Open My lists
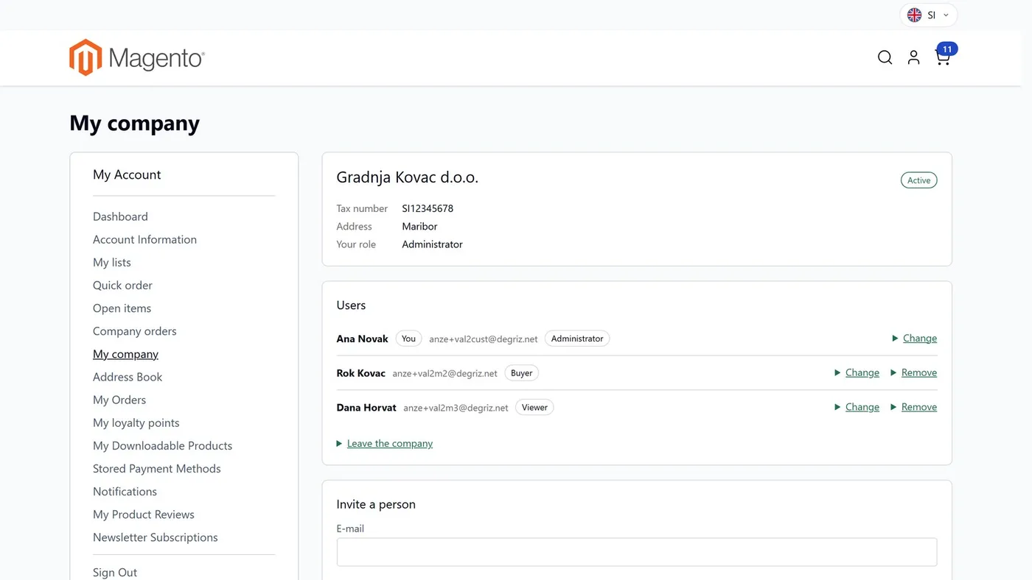1032x580 pixels. [x=112, y=262]
